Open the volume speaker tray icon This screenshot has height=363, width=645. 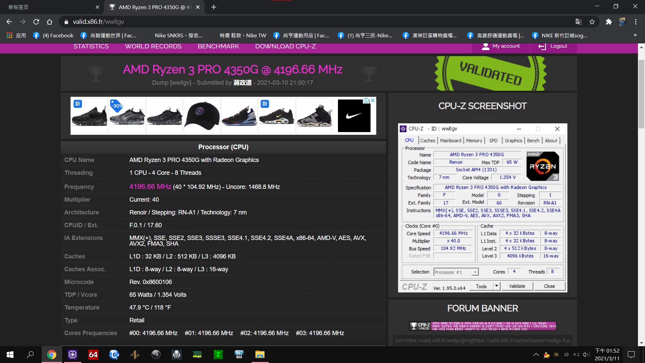click(x=586, y=355)
